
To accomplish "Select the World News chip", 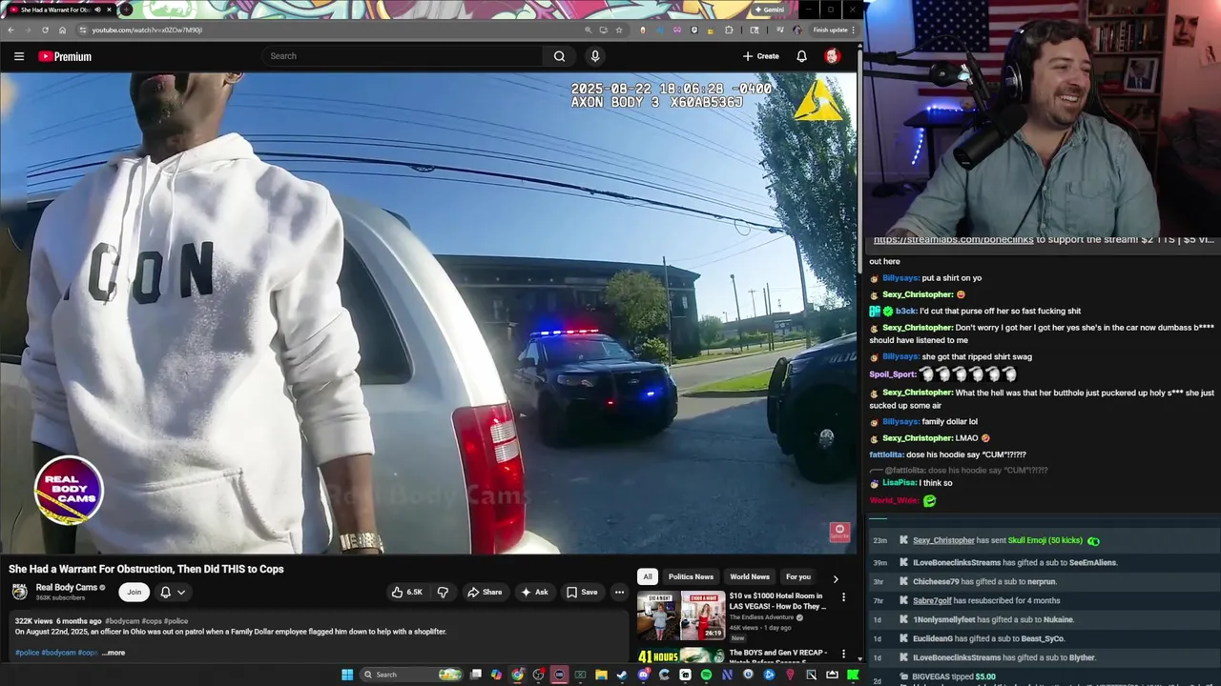I will coord(750,576).
